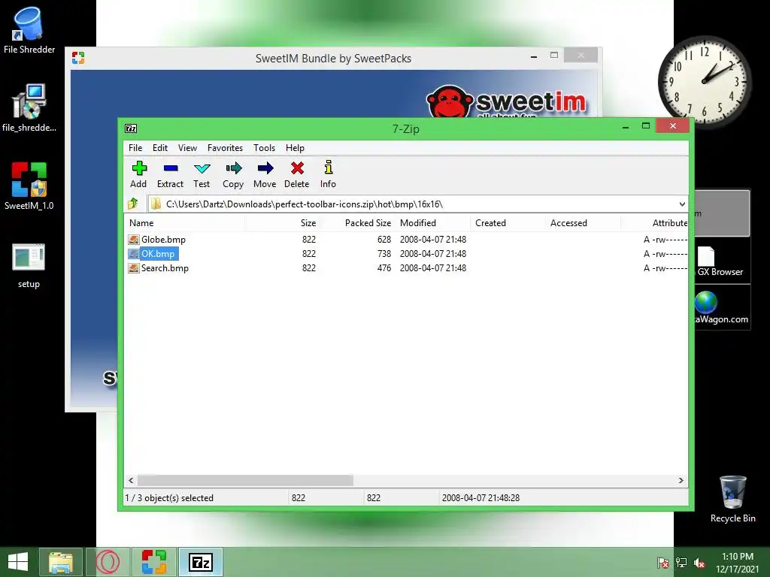Click the scroll left arrow in file list
Image resolution: width=770 pixels, height=577 pixels.
coord(131,480)
